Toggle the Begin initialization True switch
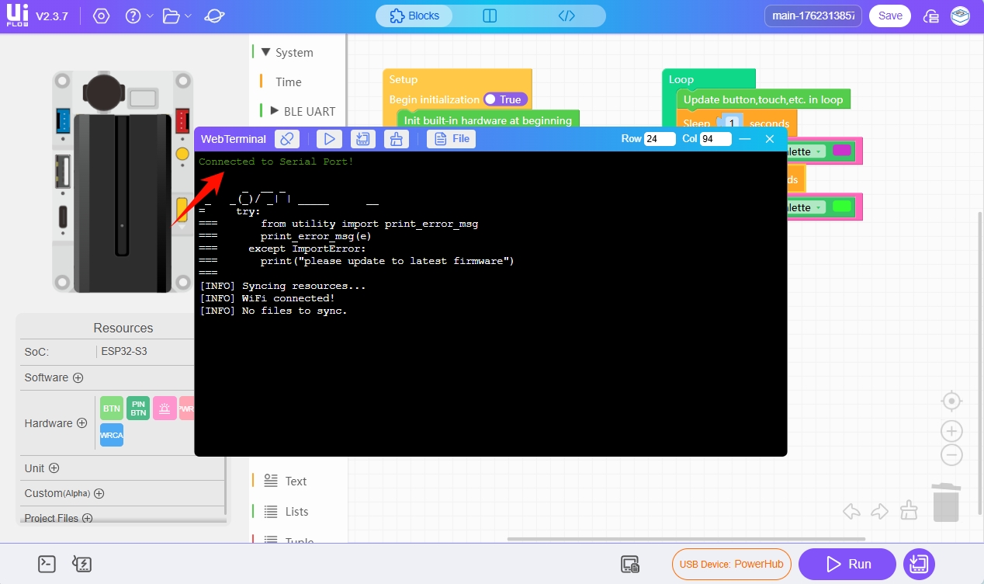 pos(504,99)
